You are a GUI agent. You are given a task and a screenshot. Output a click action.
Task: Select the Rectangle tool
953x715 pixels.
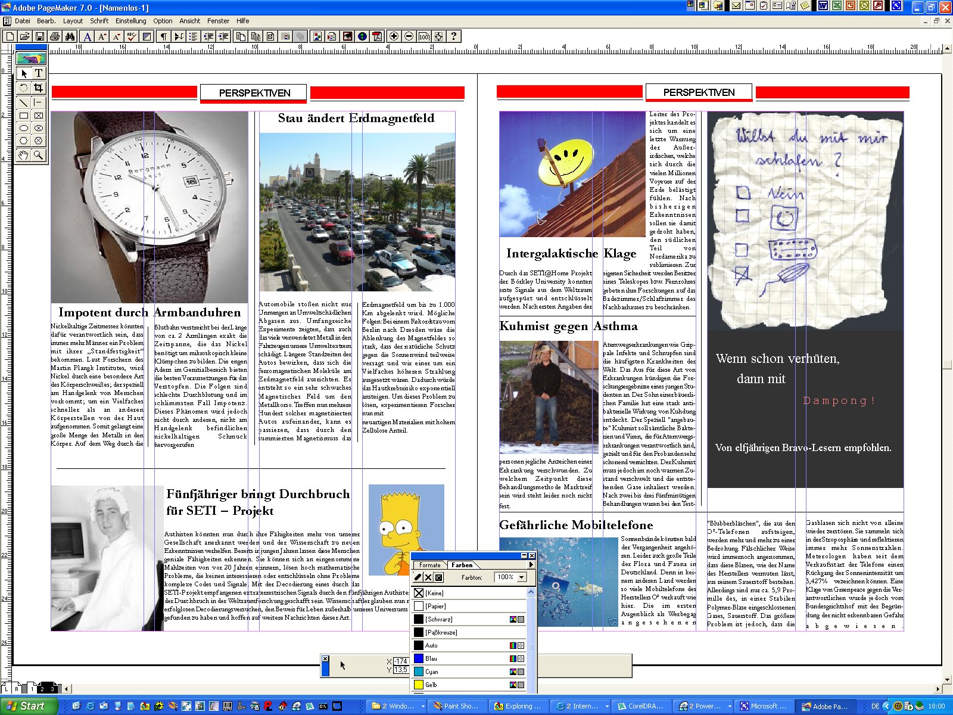pyautogui.click(x=24, y=116)
